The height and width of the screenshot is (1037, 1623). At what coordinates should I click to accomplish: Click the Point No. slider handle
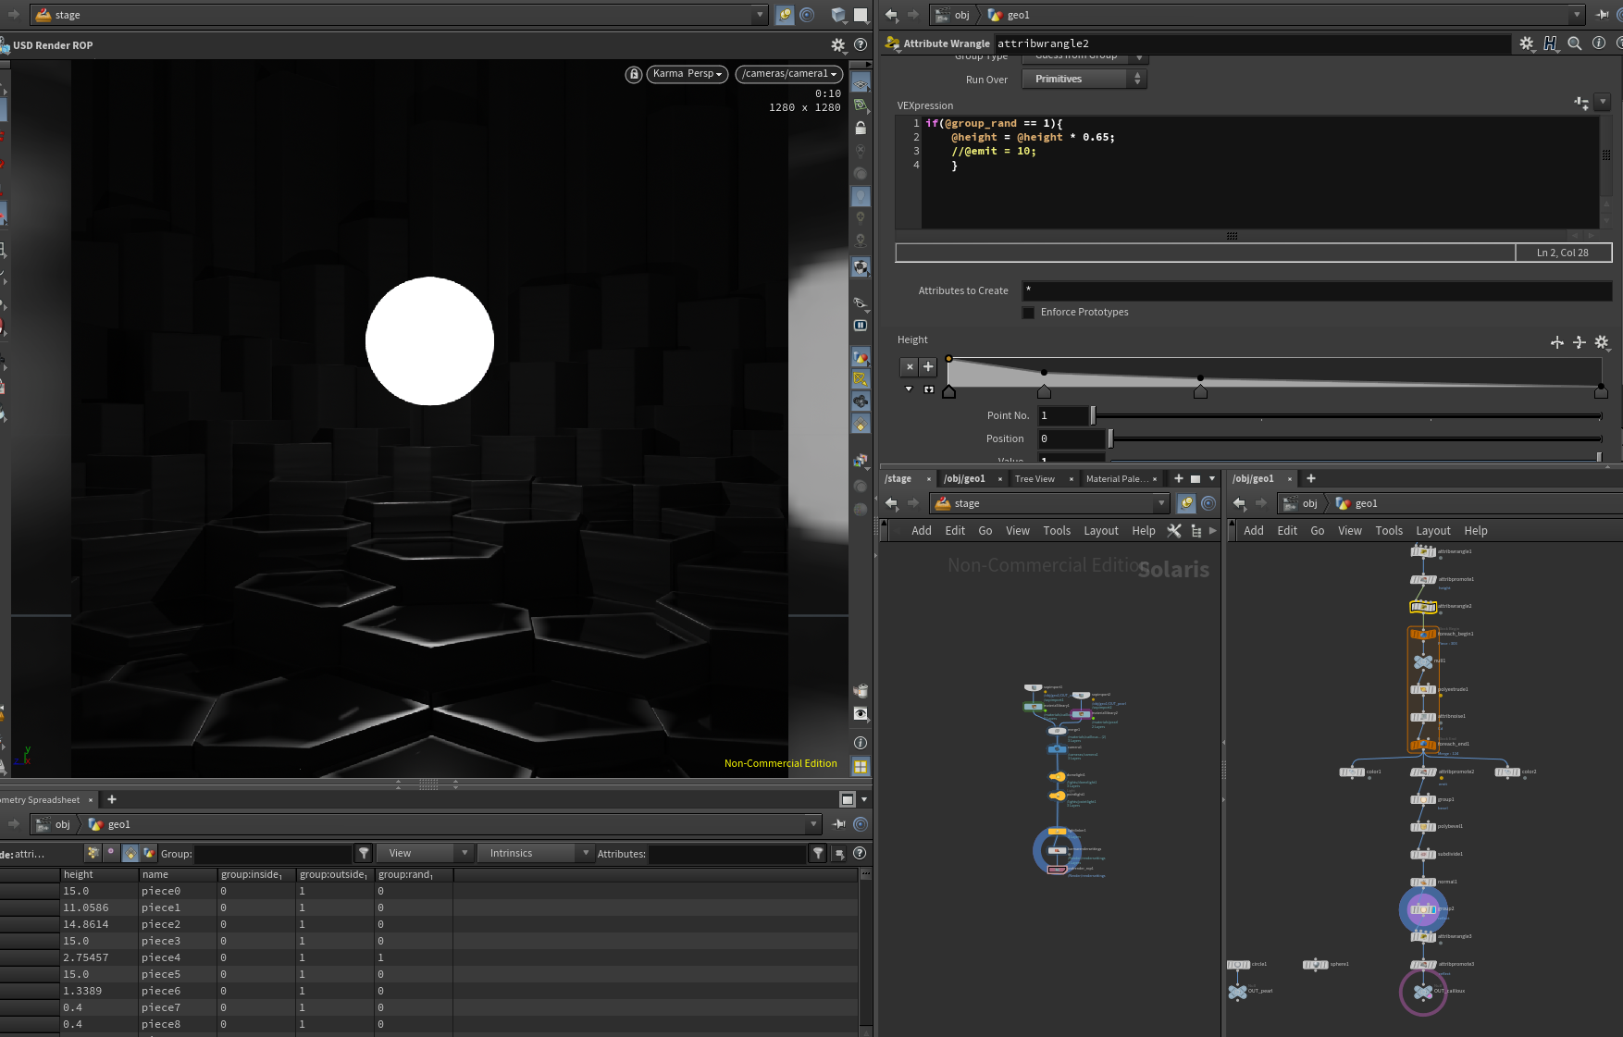(1093, 416)
